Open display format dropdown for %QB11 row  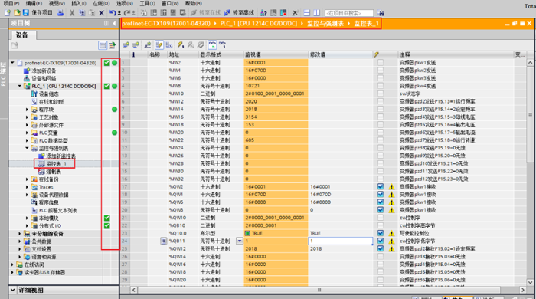coord(240,241)
